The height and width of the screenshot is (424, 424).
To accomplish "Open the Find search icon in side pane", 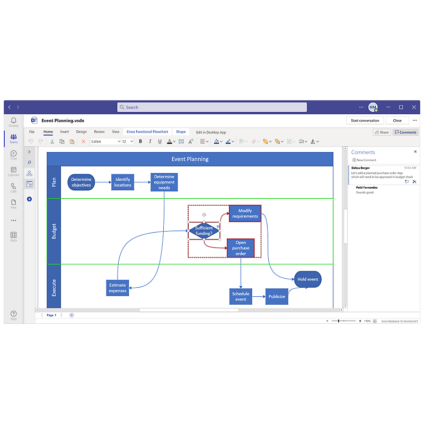I will (29, 162).
